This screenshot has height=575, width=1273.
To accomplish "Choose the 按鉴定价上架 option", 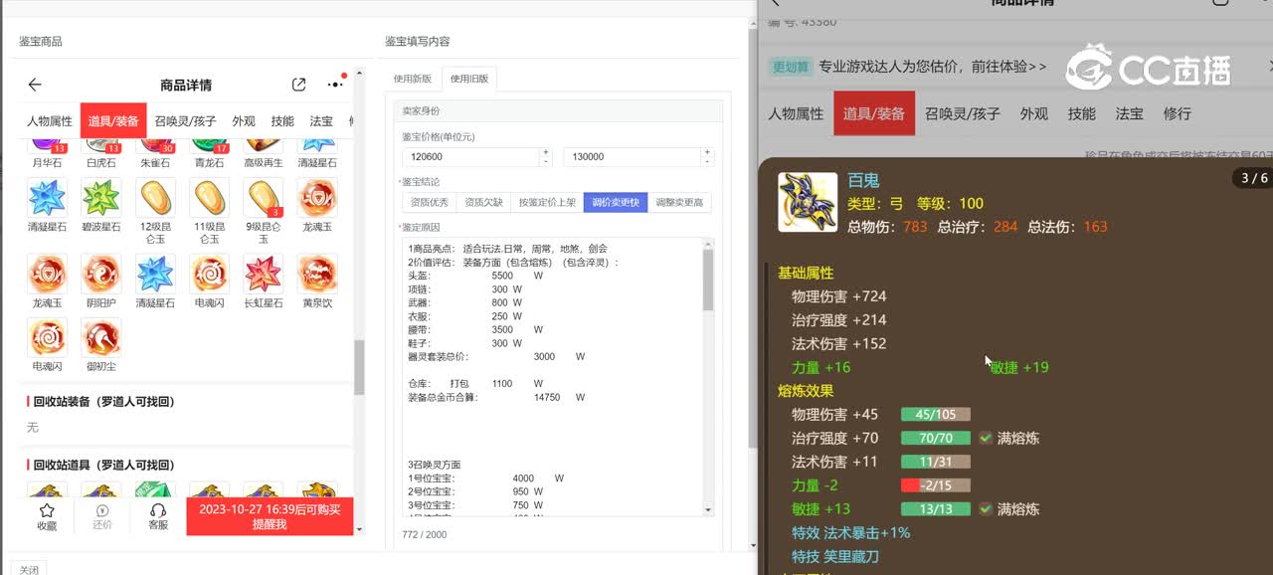I will click(546, 202).
